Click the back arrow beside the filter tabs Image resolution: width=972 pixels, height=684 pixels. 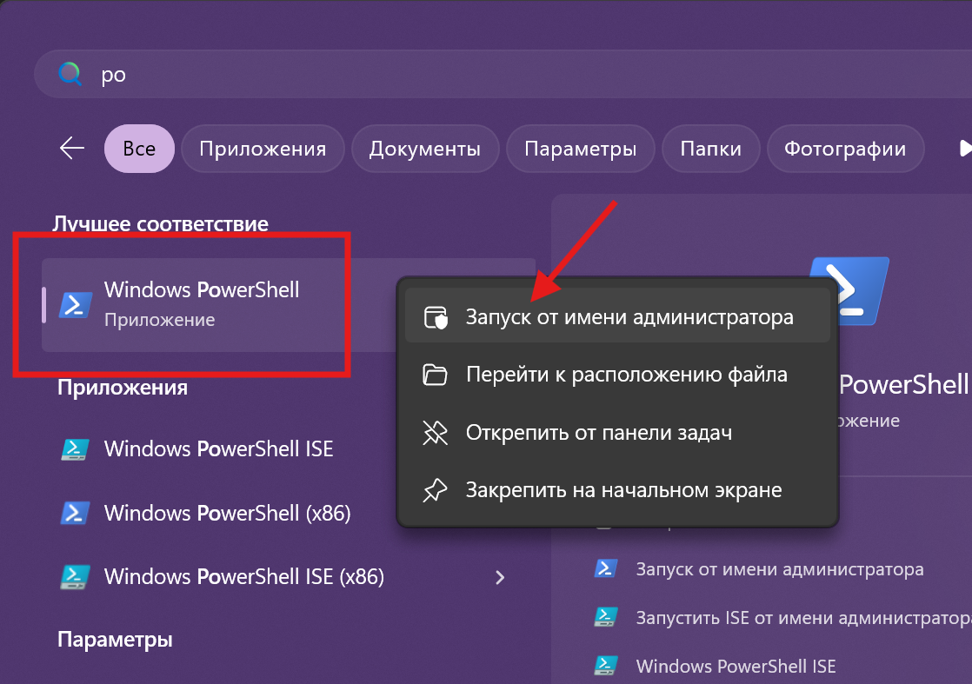[x=71, y=148]
